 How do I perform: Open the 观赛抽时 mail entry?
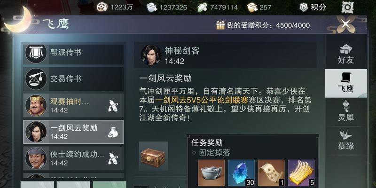click(73, 105)
